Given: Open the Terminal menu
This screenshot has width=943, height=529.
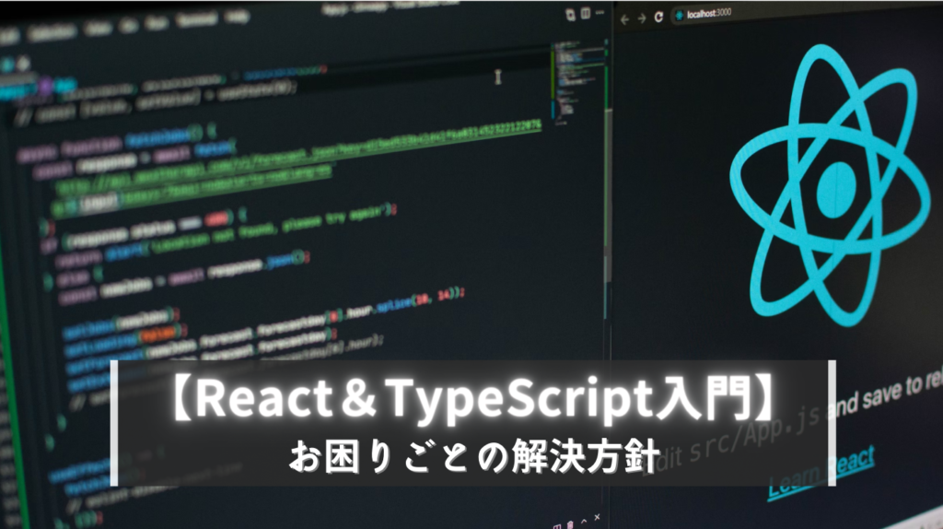Looking at the screenshot, I should tap(197, 19).
